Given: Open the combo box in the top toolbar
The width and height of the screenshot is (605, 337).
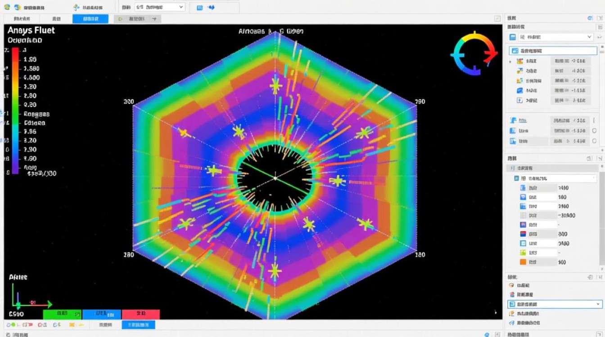Looking at the screenshot, I should click(x=160, y=7).
